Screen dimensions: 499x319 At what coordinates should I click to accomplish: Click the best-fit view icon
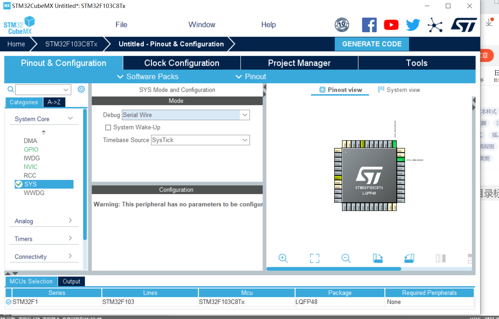click(x=315, y=258)
